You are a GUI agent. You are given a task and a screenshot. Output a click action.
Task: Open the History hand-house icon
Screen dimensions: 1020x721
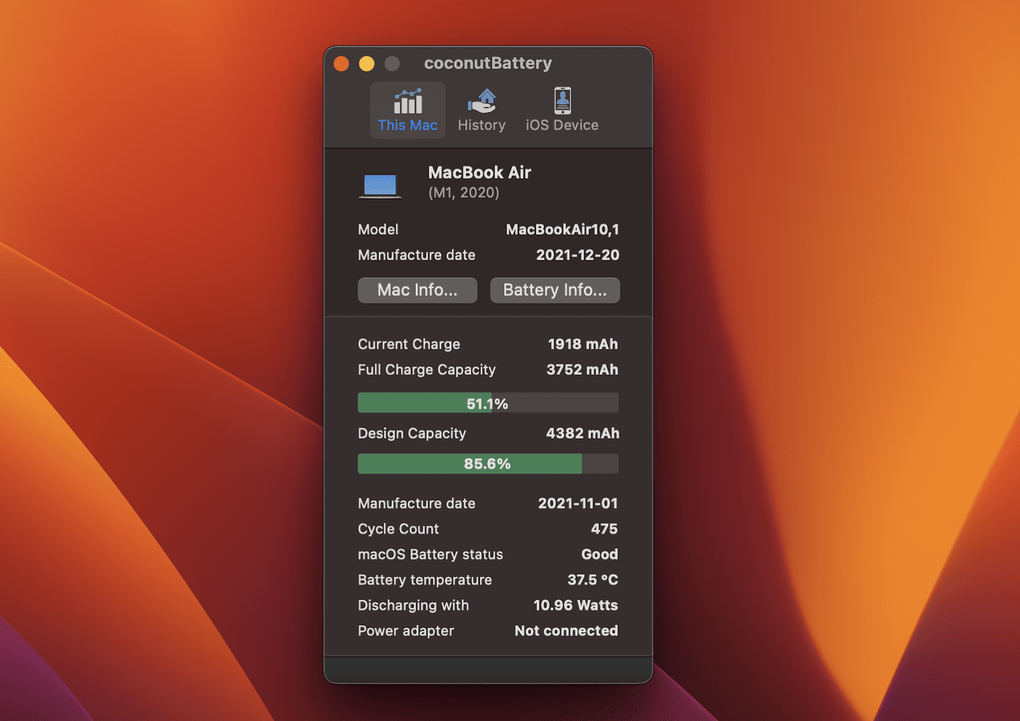(x=482, y=101)
